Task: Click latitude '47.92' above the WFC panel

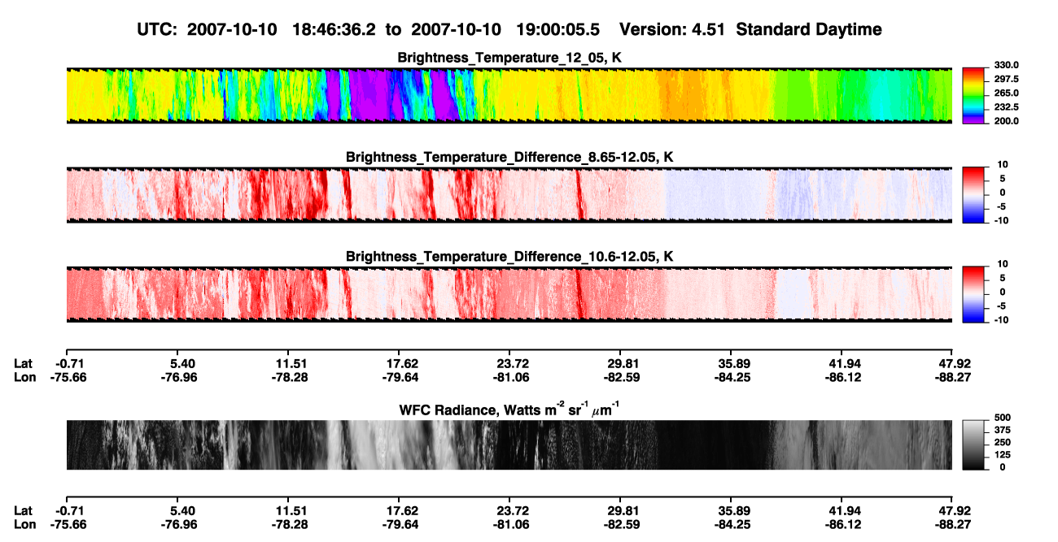Action: [954, 363]
